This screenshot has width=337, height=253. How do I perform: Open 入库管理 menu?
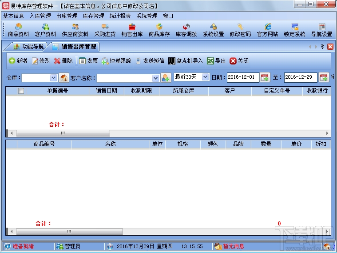40,16
